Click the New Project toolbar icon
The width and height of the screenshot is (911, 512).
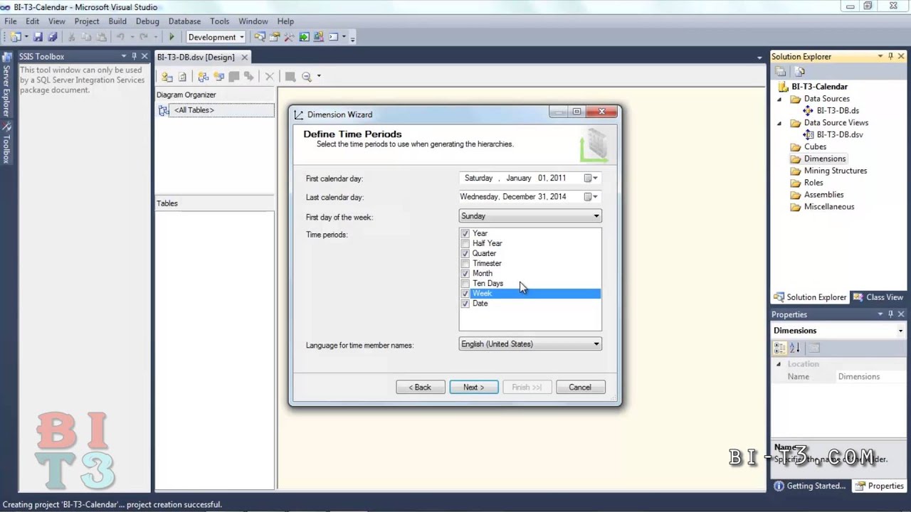point(15,37)
